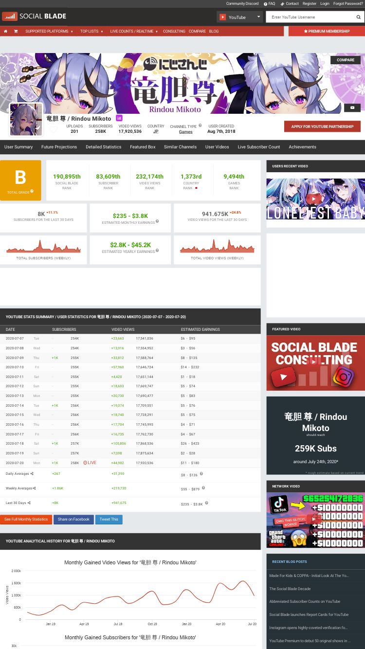Open Instagram opens highly-coveted verification post
The image size is (365, 649).
(309, 628)
